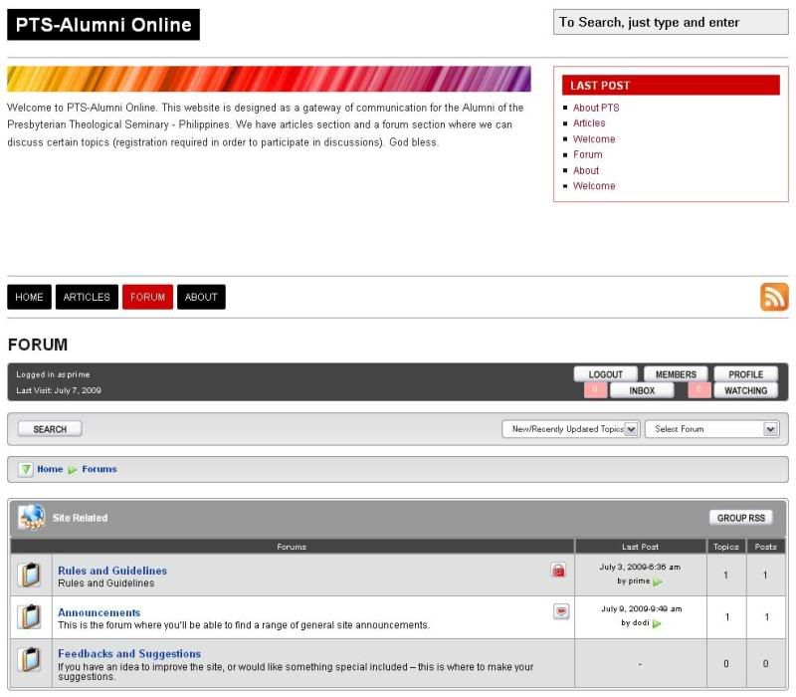Screen dimensions: 796x697
Task: Click the red icon in Announcements row
Action: [561, 611]
